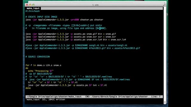
Task: Click the 'do' keyword line
Action: [27, 68]
